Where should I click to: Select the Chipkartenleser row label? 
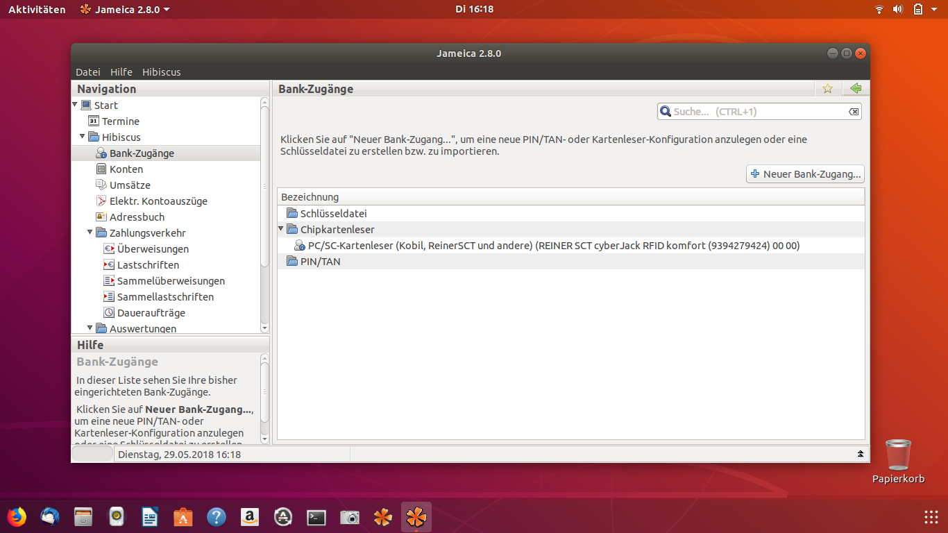(x=337, y=230)
